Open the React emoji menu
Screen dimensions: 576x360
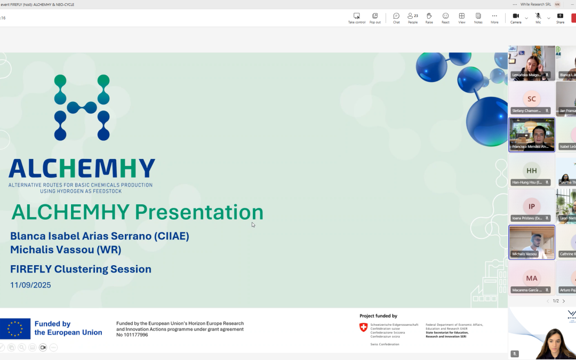click(445, 18)
